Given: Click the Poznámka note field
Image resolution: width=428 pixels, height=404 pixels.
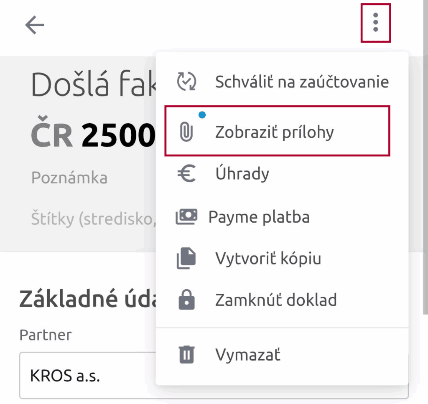Looking at the screenshot, I should tap(69, 178).
